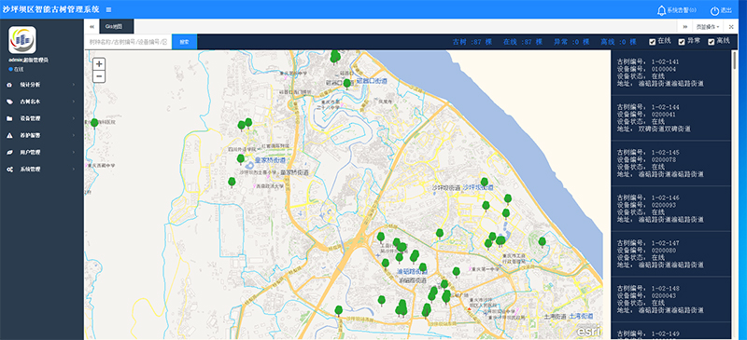
Task: Select tree marker beside 磁器口街道 label
Action: point(346,84)
